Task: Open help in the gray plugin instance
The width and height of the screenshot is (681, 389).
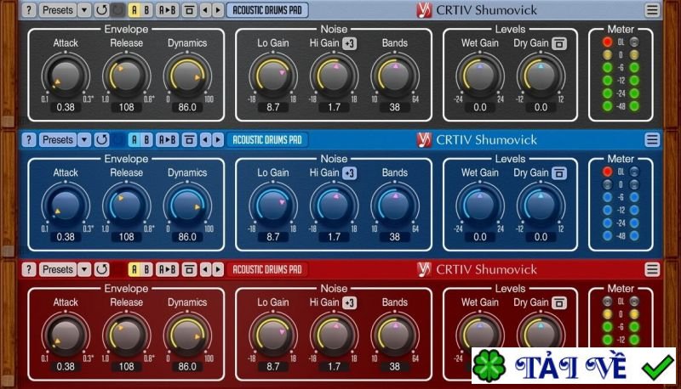Action: (x=29, y=10)
